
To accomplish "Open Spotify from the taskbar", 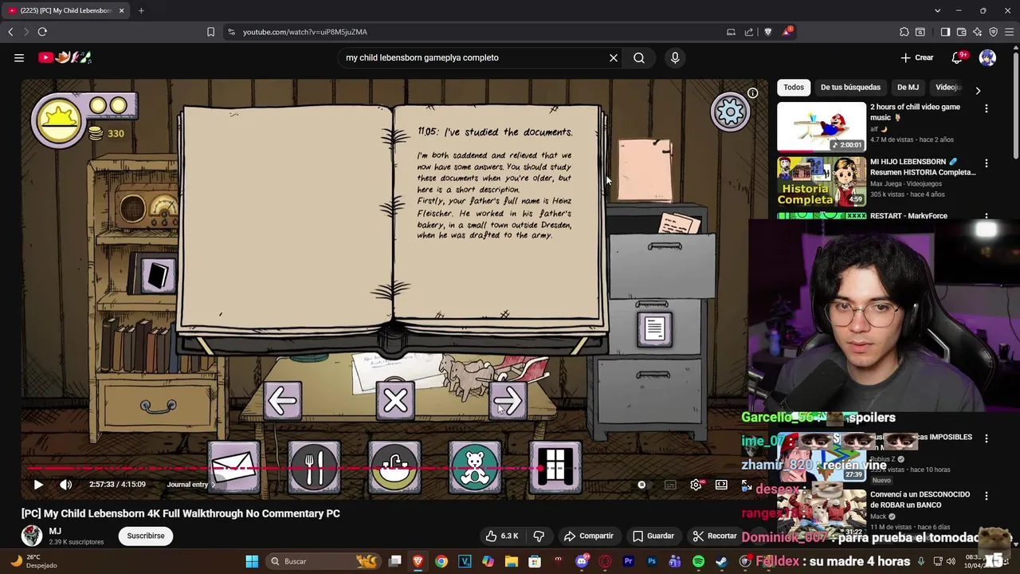I will point(698,561).
